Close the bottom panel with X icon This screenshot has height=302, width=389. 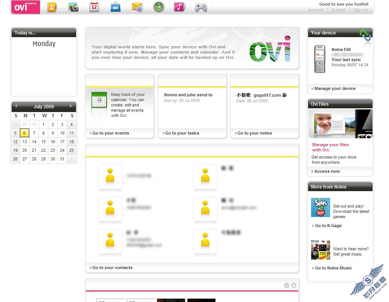(294, 286)
